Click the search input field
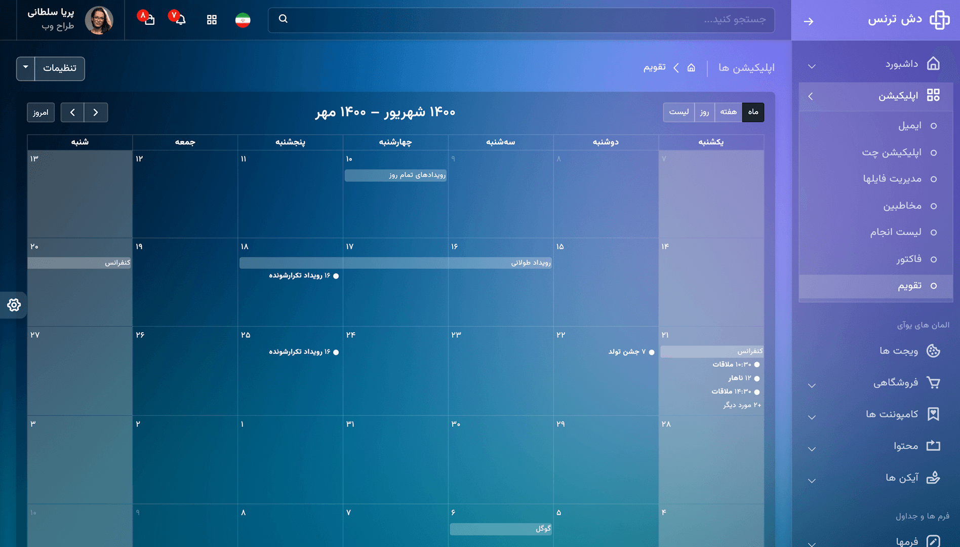 (522, 20)
